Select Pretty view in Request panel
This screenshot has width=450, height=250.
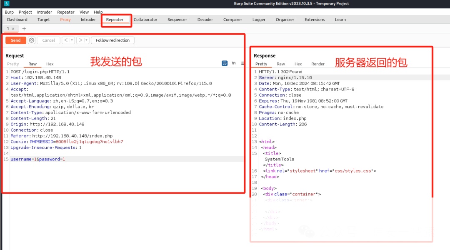click(13, 64)
